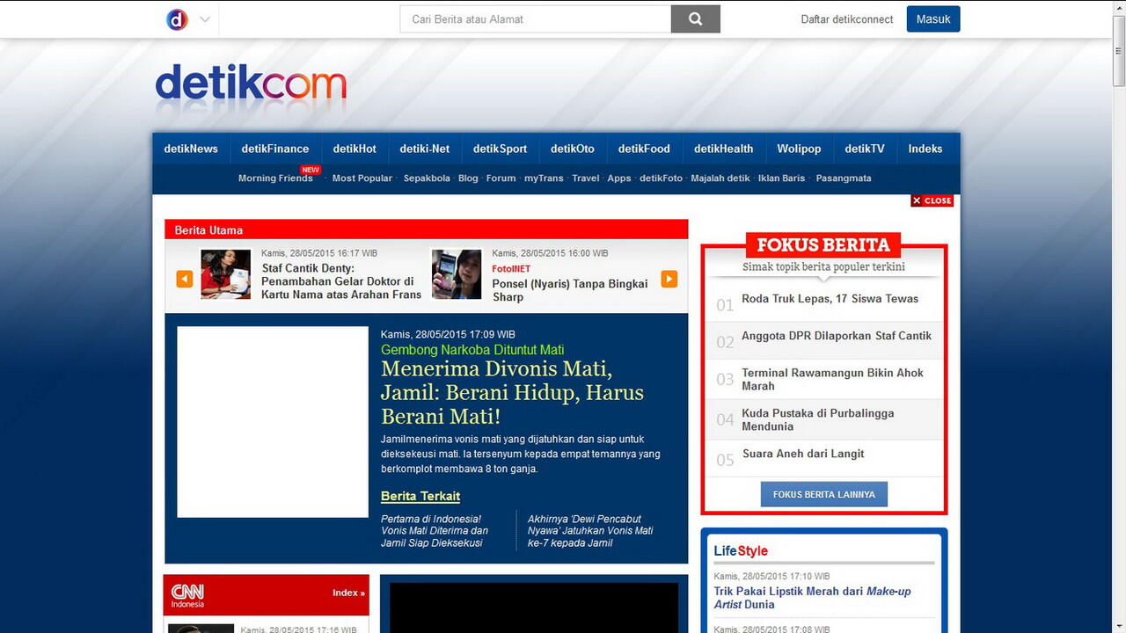1126x633 pixels.
Task: Click the CNN Indonesia logo
Action: coord(188,595)
